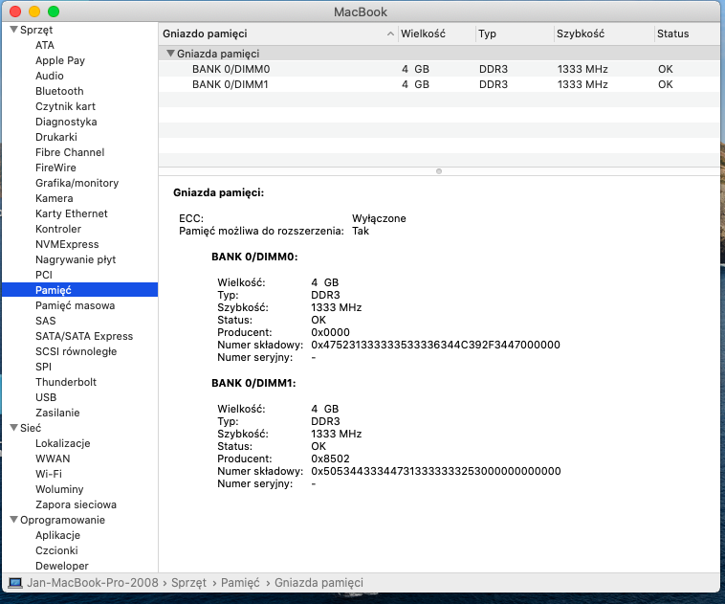Viewport: 725px width, 604px height.
Task: Click the DIMM1 part number value 0x5053…
Action: (x=436, y=471)
